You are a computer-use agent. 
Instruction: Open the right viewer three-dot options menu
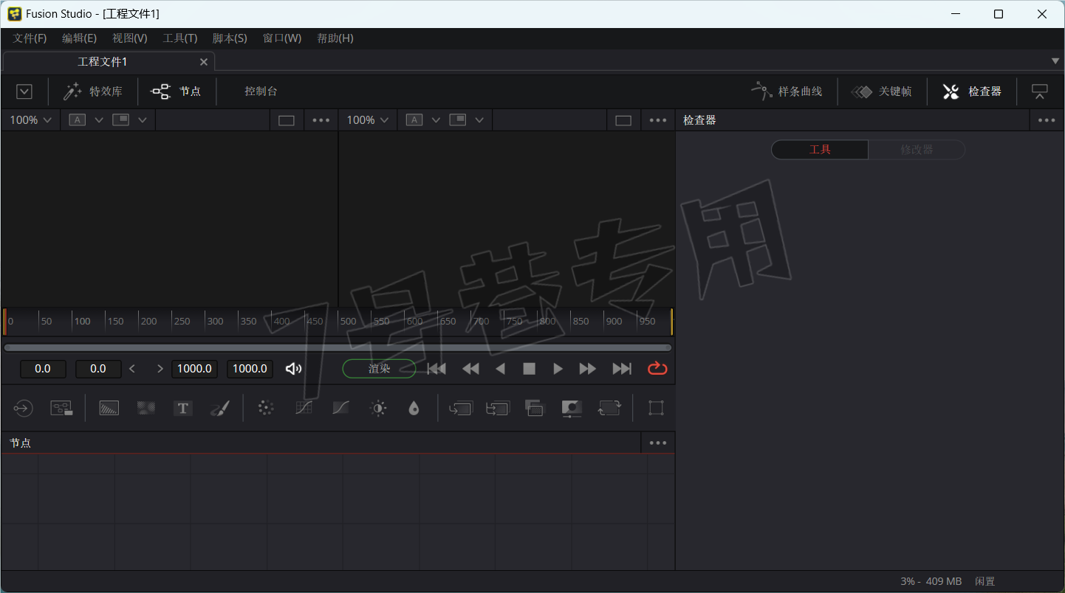pyautogui.click(x=658, y=120)
